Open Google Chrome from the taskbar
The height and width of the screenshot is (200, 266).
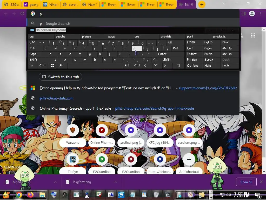19,195
